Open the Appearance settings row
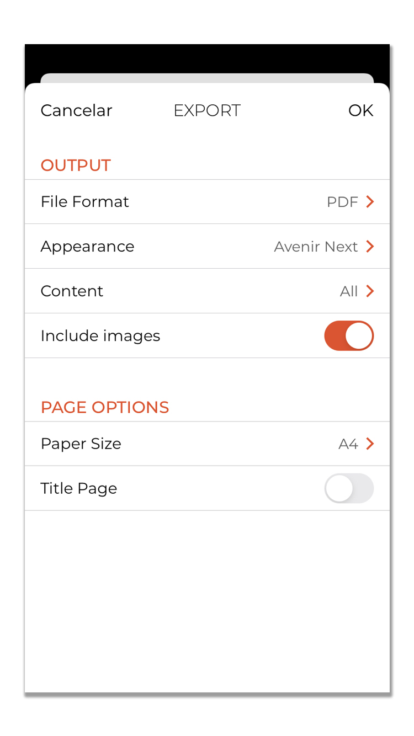The width and height of the screenshot is (414, 736). 207,247
